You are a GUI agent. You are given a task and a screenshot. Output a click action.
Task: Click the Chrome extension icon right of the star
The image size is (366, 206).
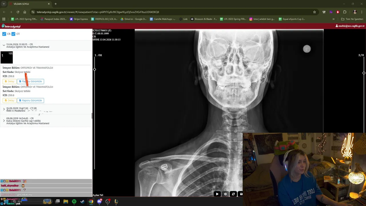click(324, 12)
